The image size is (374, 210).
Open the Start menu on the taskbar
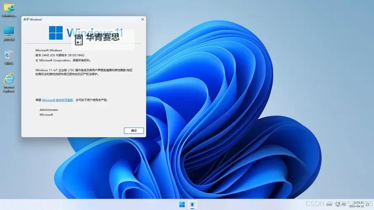pyautogui.click(x=182, y=205)
